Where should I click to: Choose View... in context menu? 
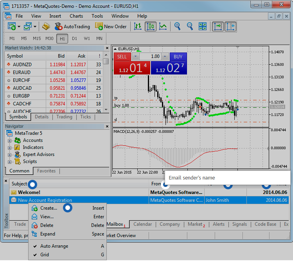[x=67, y=217]
